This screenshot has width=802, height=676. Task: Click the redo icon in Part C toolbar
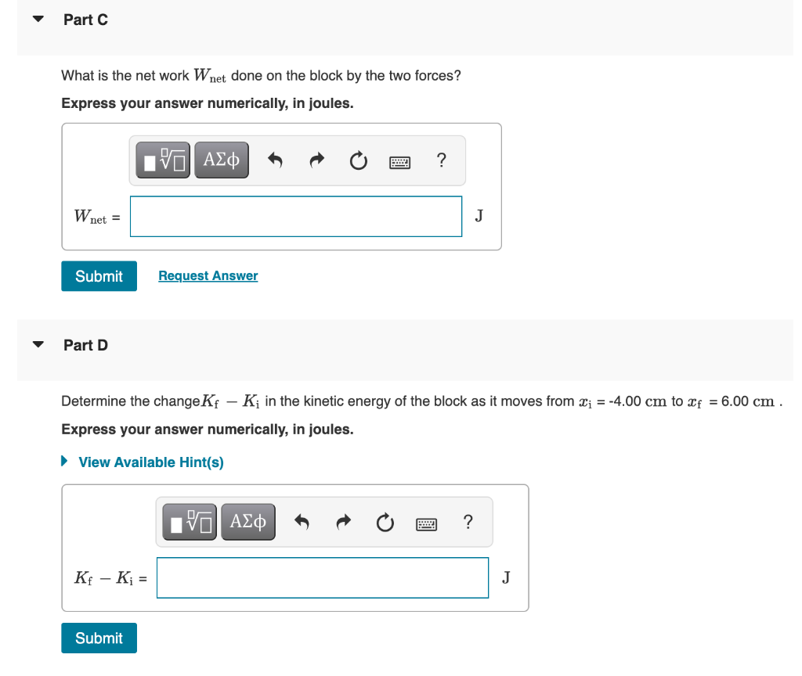316,160
